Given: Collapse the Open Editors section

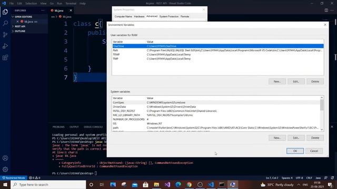Looking at the screenshot, I should (x=23, y=17).
